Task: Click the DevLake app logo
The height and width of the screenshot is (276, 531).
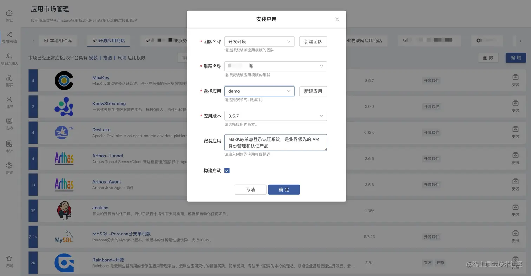Action: [64, 132]
